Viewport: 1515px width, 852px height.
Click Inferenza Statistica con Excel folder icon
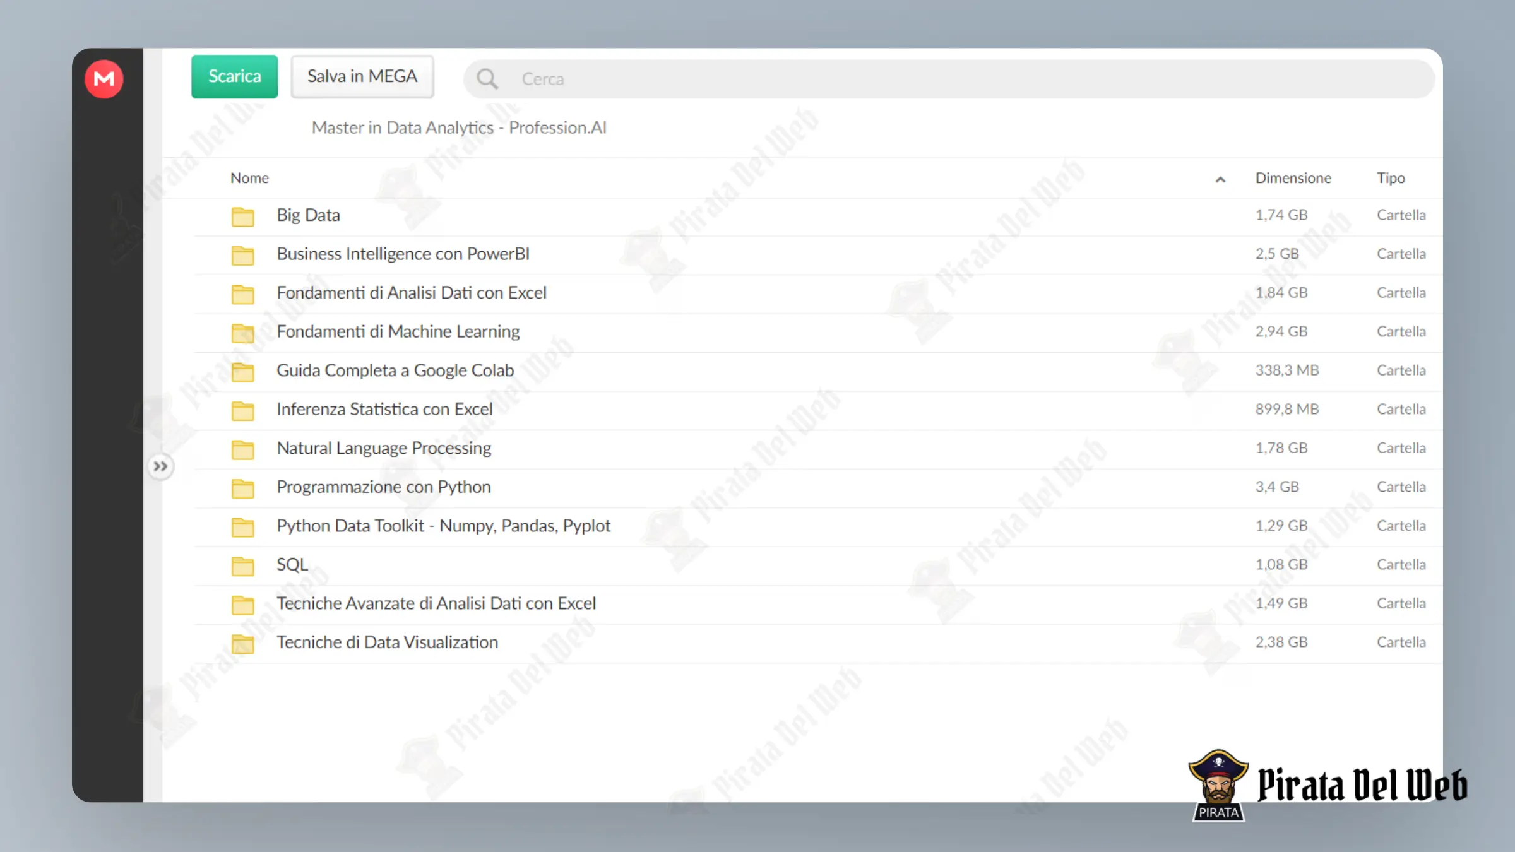click(x=242, y=410)
